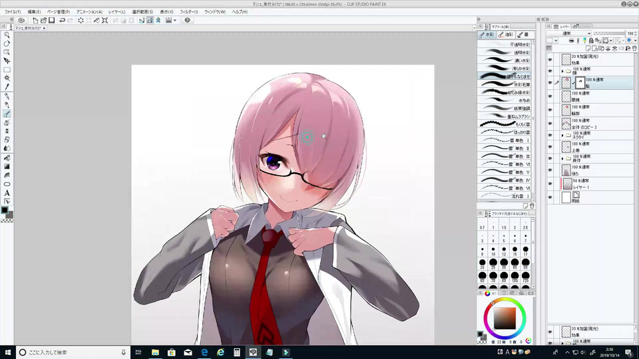Expand the 顔 layer folder
Image resolution: width=639 pixels, height=359 pixels.
[x=563, y=71]
